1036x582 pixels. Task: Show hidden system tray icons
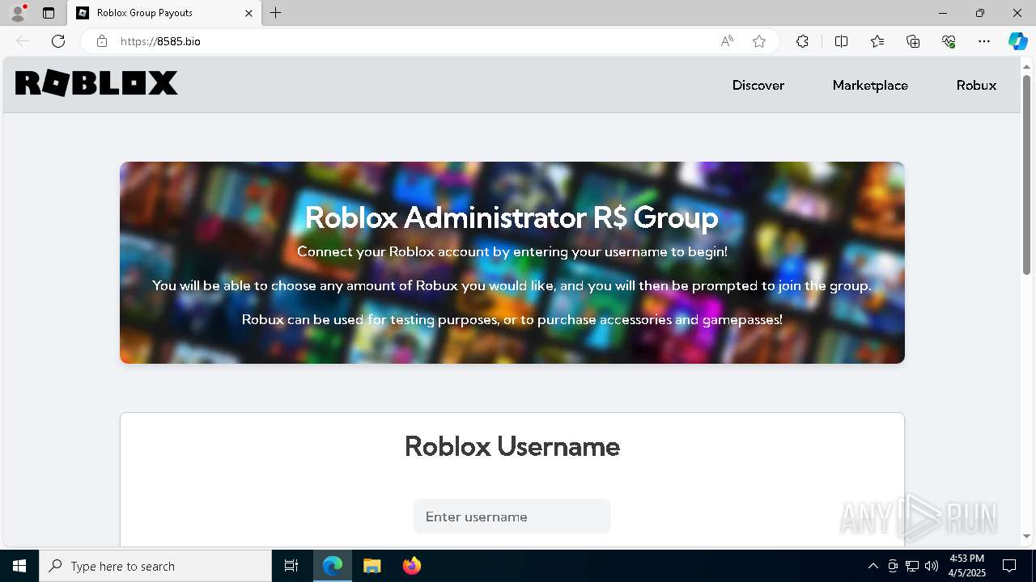point(873,566)
